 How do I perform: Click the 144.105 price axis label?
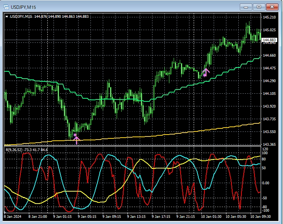(269, 94)
